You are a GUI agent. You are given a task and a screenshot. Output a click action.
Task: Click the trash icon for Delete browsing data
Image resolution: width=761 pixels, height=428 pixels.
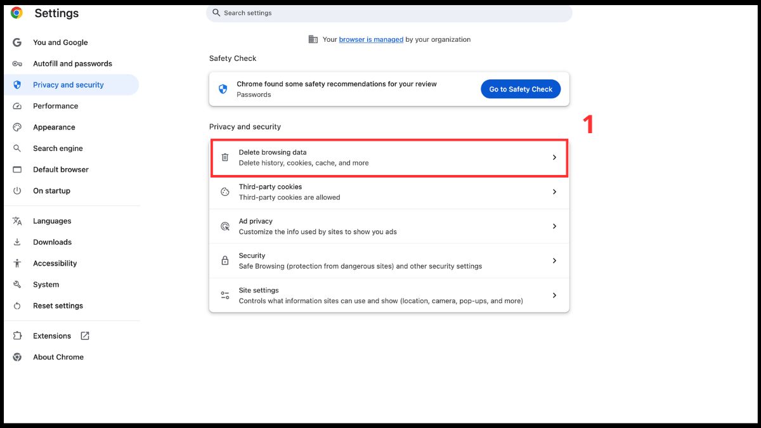point(224,157)
